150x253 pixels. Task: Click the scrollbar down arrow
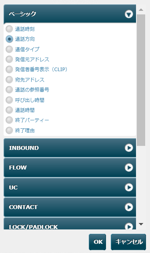click(x=141, y=224)
